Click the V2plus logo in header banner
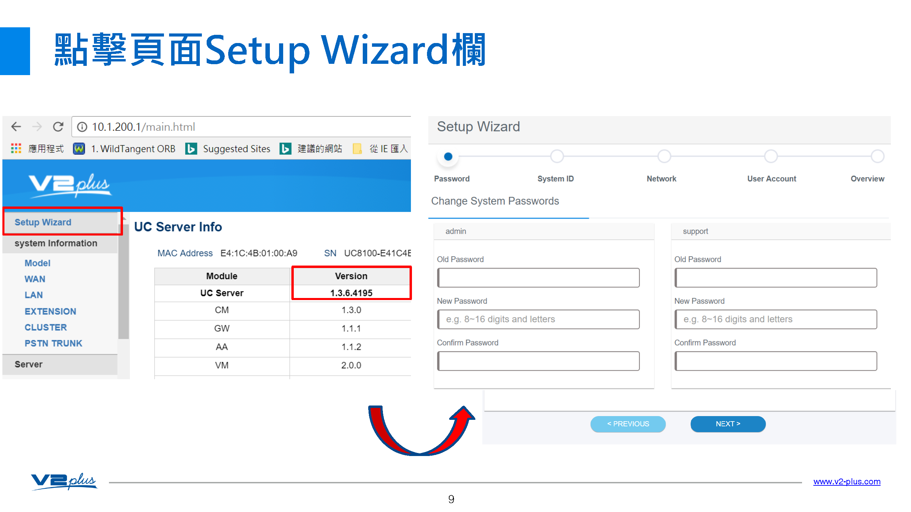 tap(70, 185)
